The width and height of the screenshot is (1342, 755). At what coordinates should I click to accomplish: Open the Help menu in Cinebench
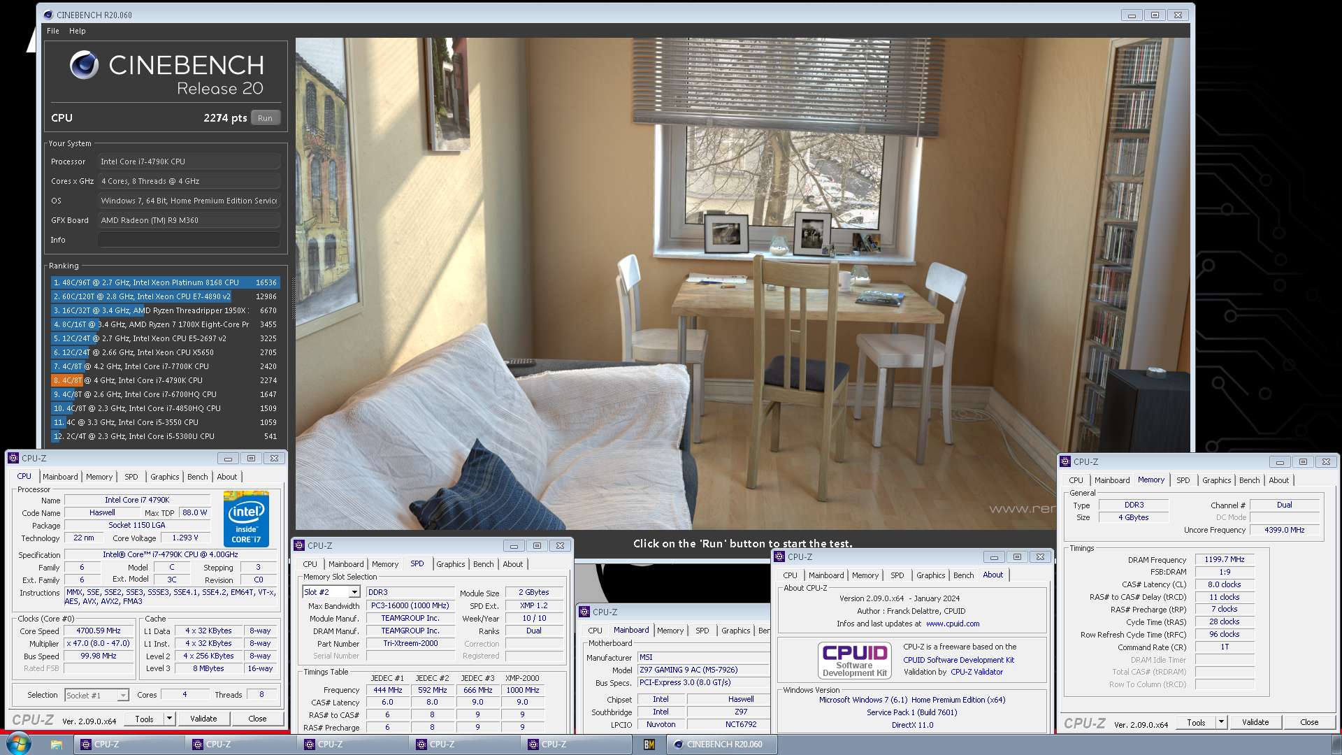click(x=78, y=31)
